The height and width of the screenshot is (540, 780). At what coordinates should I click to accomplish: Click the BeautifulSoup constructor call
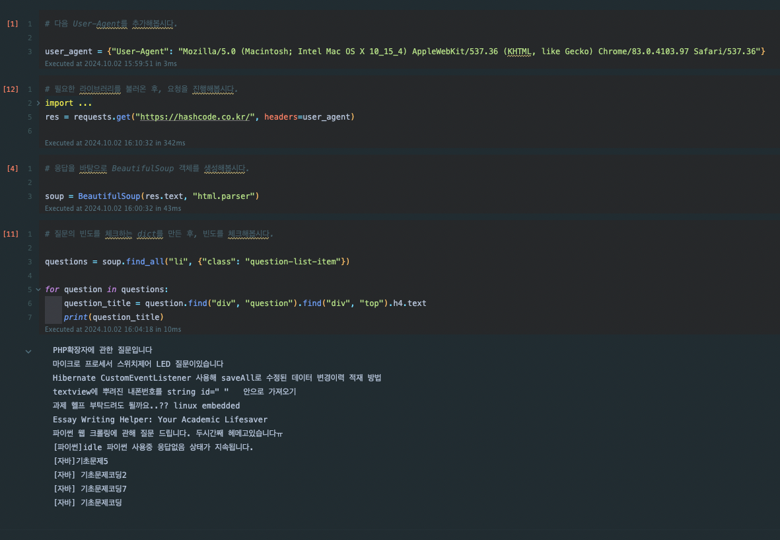[x=109, y=196]
